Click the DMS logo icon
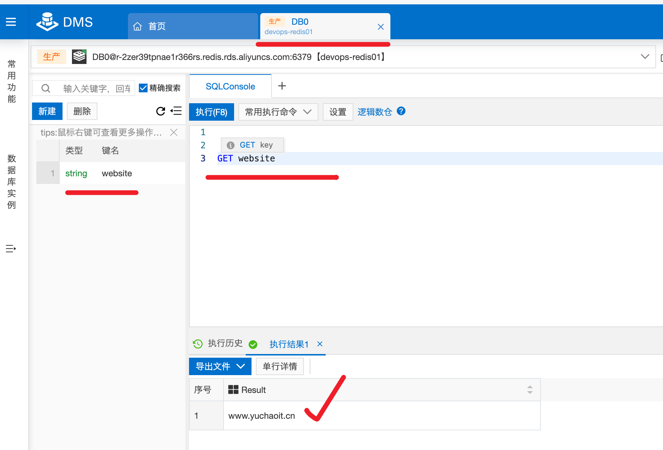Screen dimensions: 663x450 [x=47, y=22]
